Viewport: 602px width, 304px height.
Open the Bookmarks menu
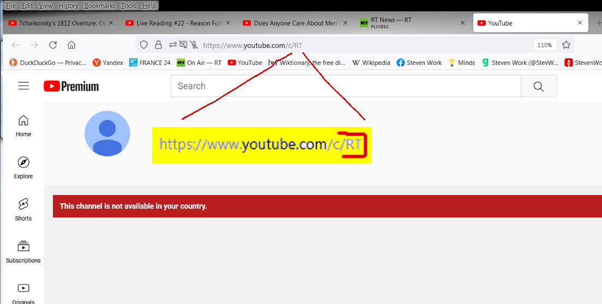99,6
